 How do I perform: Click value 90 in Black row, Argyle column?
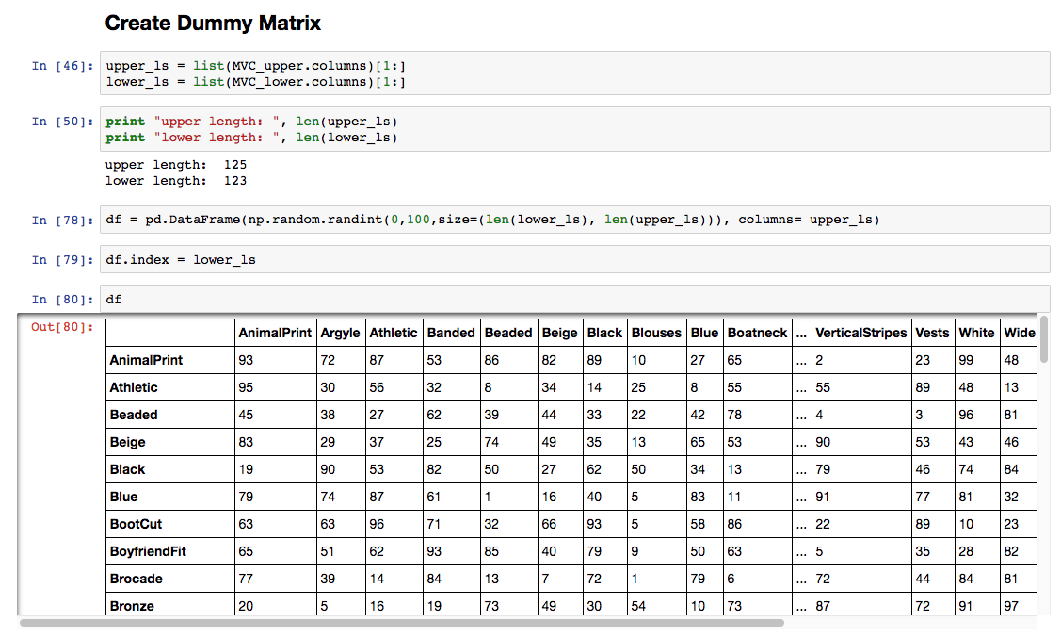click(x=328, y=469)
